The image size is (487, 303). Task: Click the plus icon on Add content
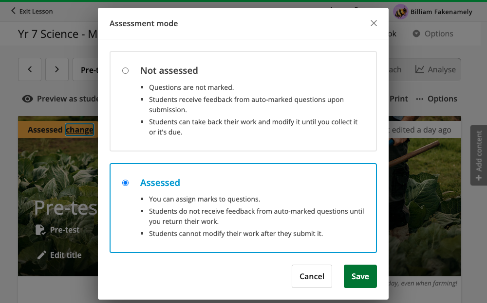pyautogui.click(x=479, y=178)
